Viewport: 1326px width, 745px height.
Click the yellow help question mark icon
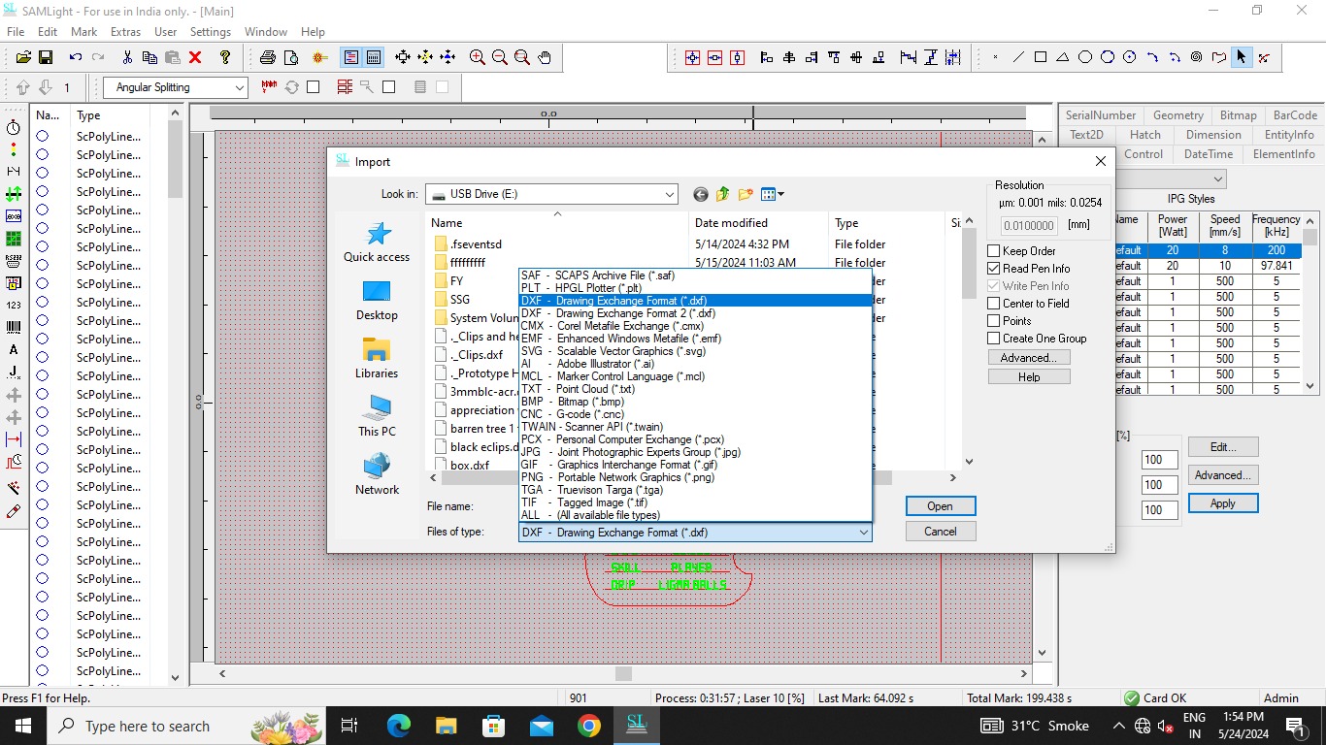(225, 57)
